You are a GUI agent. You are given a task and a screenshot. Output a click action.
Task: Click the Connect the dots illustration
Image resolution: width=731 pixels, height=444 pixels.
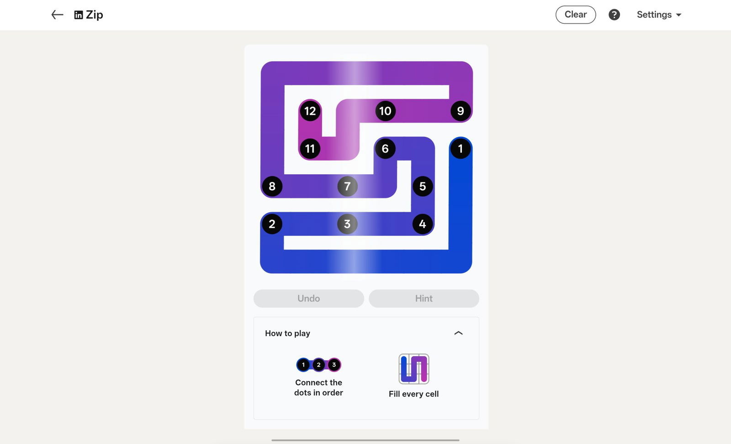(318, 365)
